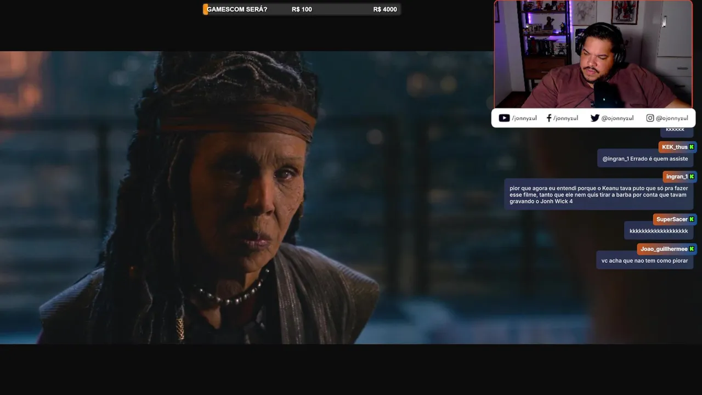Click green badge next to SuperSacer
702x395 pixels.
tap(692, 219)
